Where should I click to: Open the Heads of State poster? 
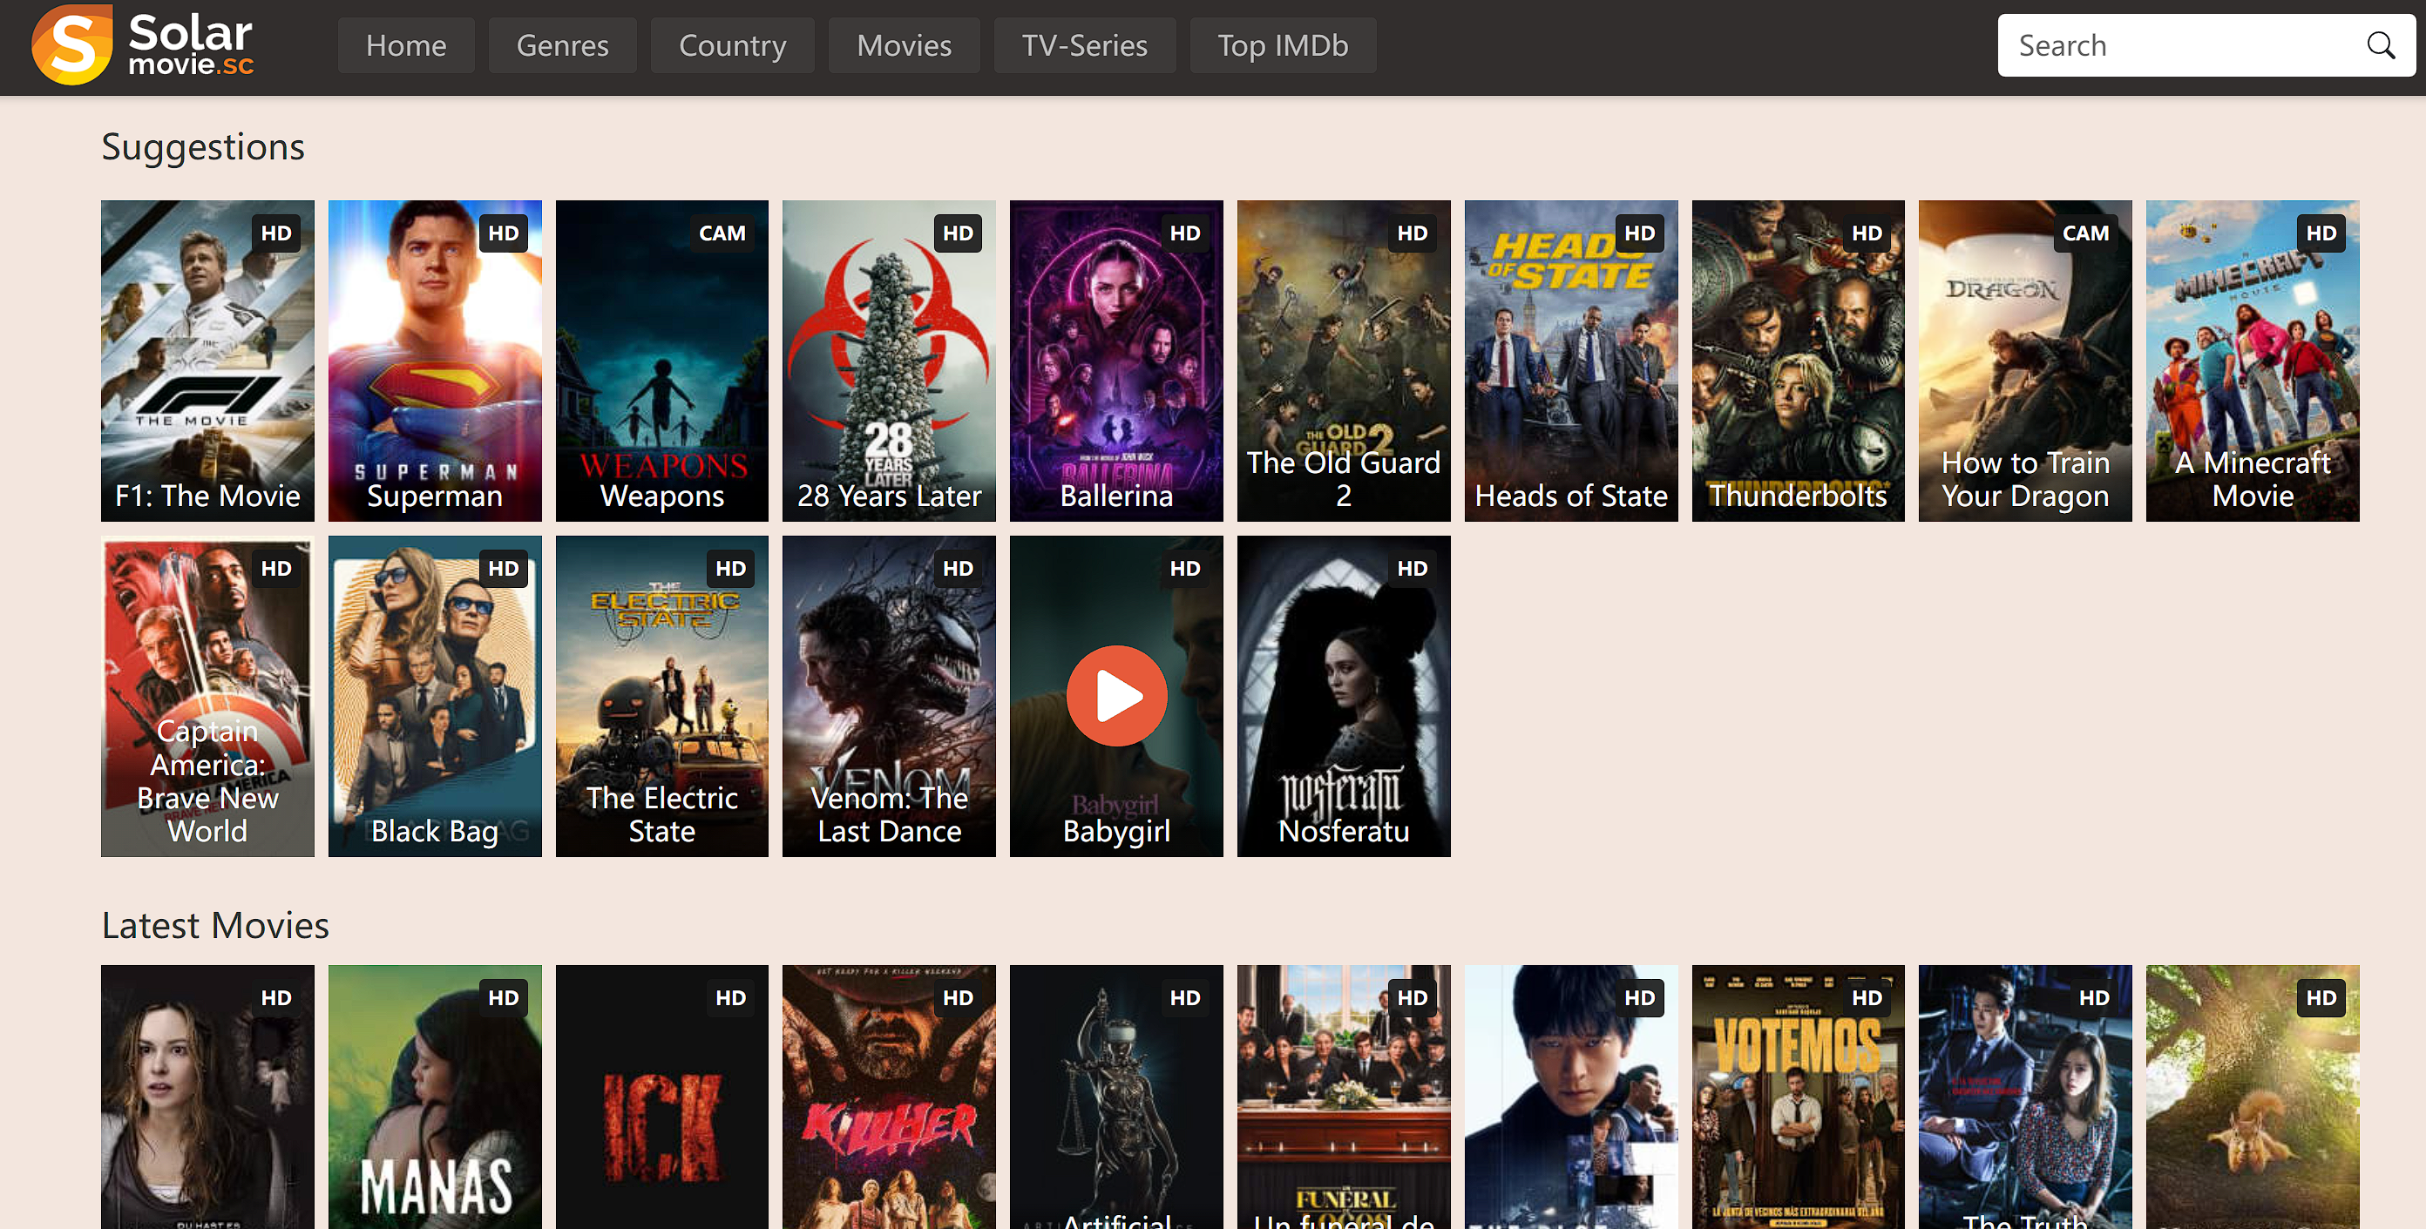(1571, 361)
